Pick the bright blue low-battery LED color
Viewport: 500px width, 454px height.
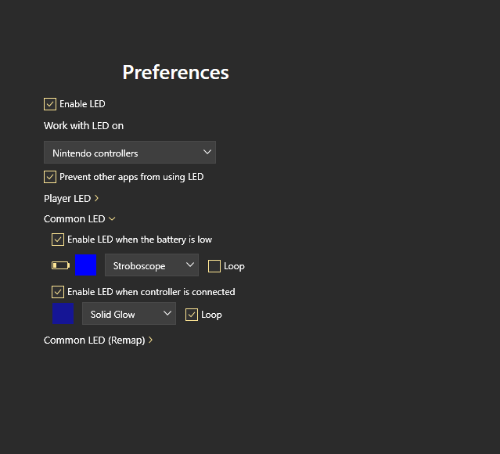[x=86, y=265]
